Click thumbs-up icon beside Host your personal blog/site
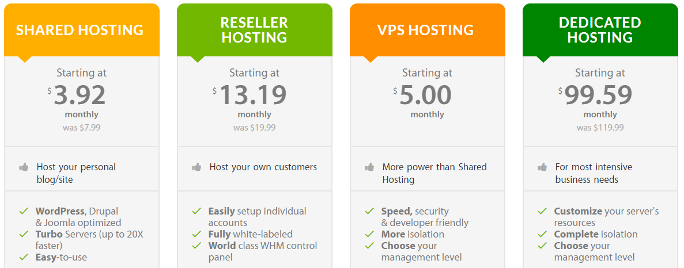 [24, 167]
